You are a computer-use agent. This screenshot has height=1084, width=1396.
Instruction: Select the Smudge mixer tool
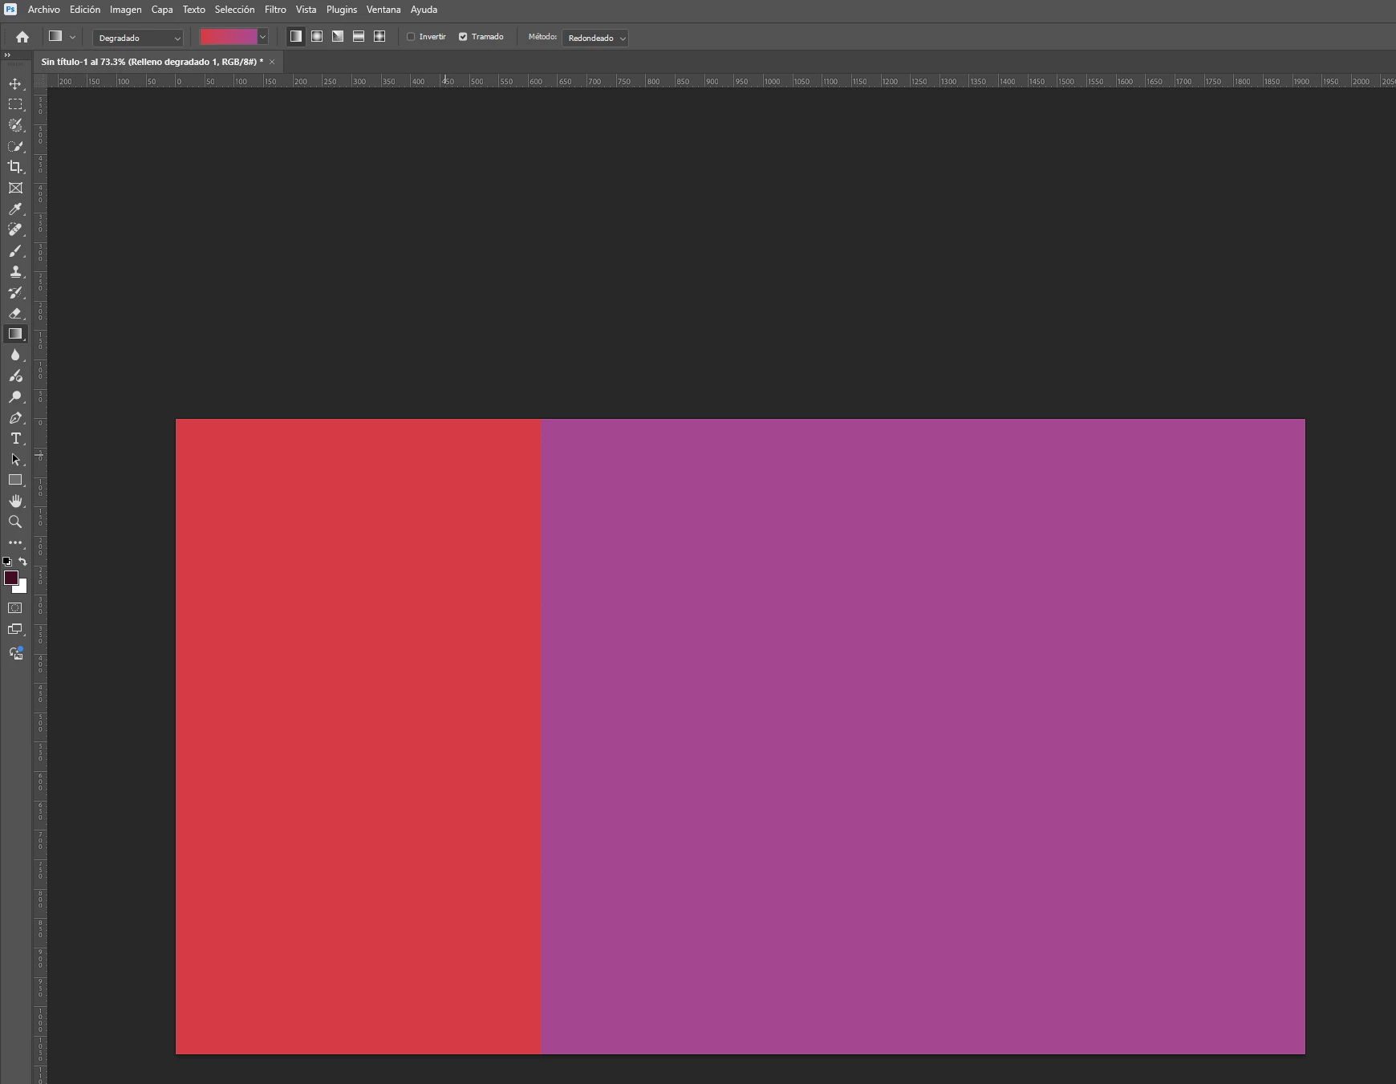[15, 376]
